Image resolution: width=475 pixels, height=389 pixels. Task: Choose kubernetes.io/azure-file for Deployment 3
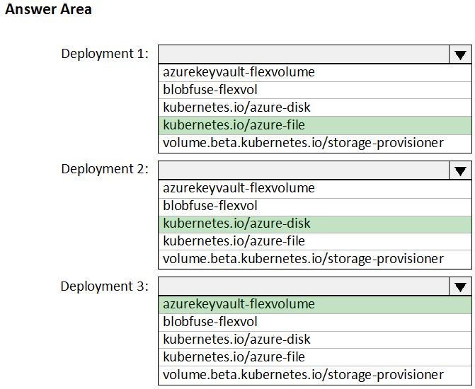[x=315, y=357]
